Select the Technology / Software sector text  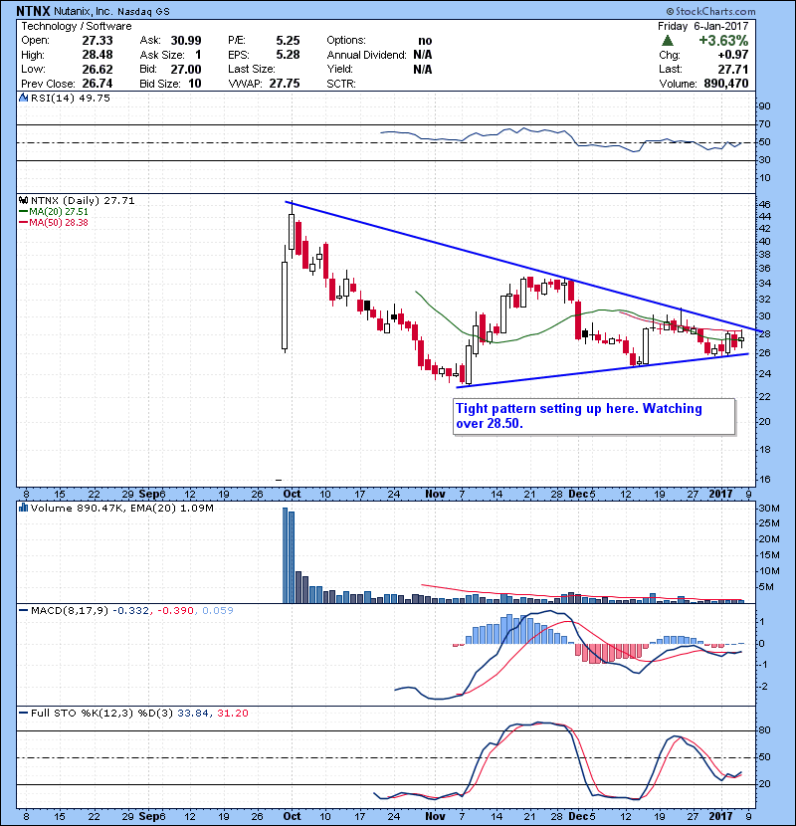77,26
